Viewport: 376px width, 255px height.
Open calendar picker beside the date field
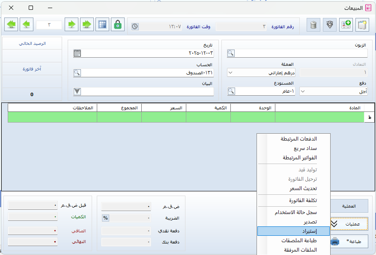point(77,53)
